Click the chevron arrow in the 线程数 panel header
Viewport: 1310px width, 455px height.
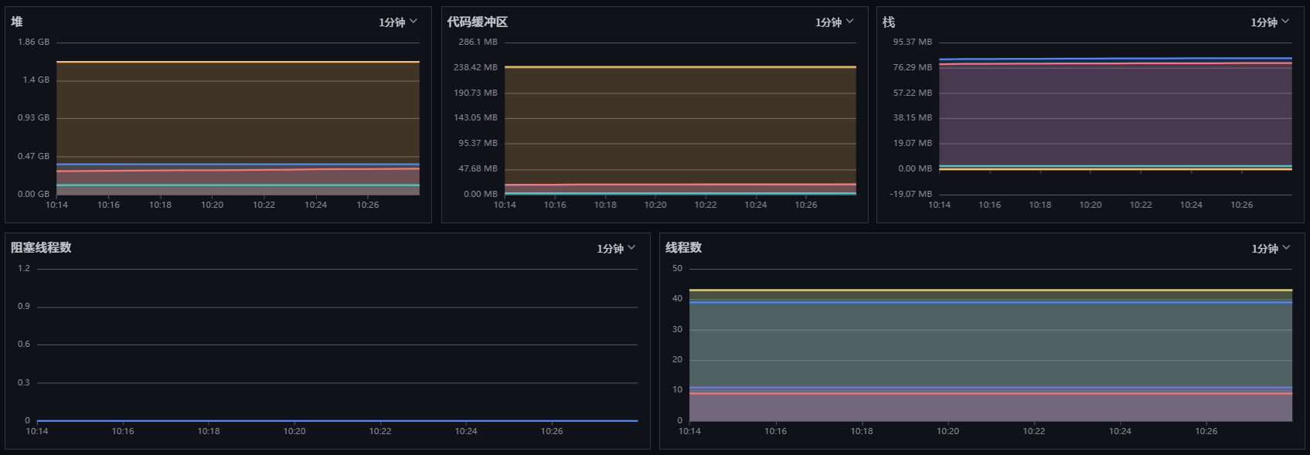tap(1286, 248)
